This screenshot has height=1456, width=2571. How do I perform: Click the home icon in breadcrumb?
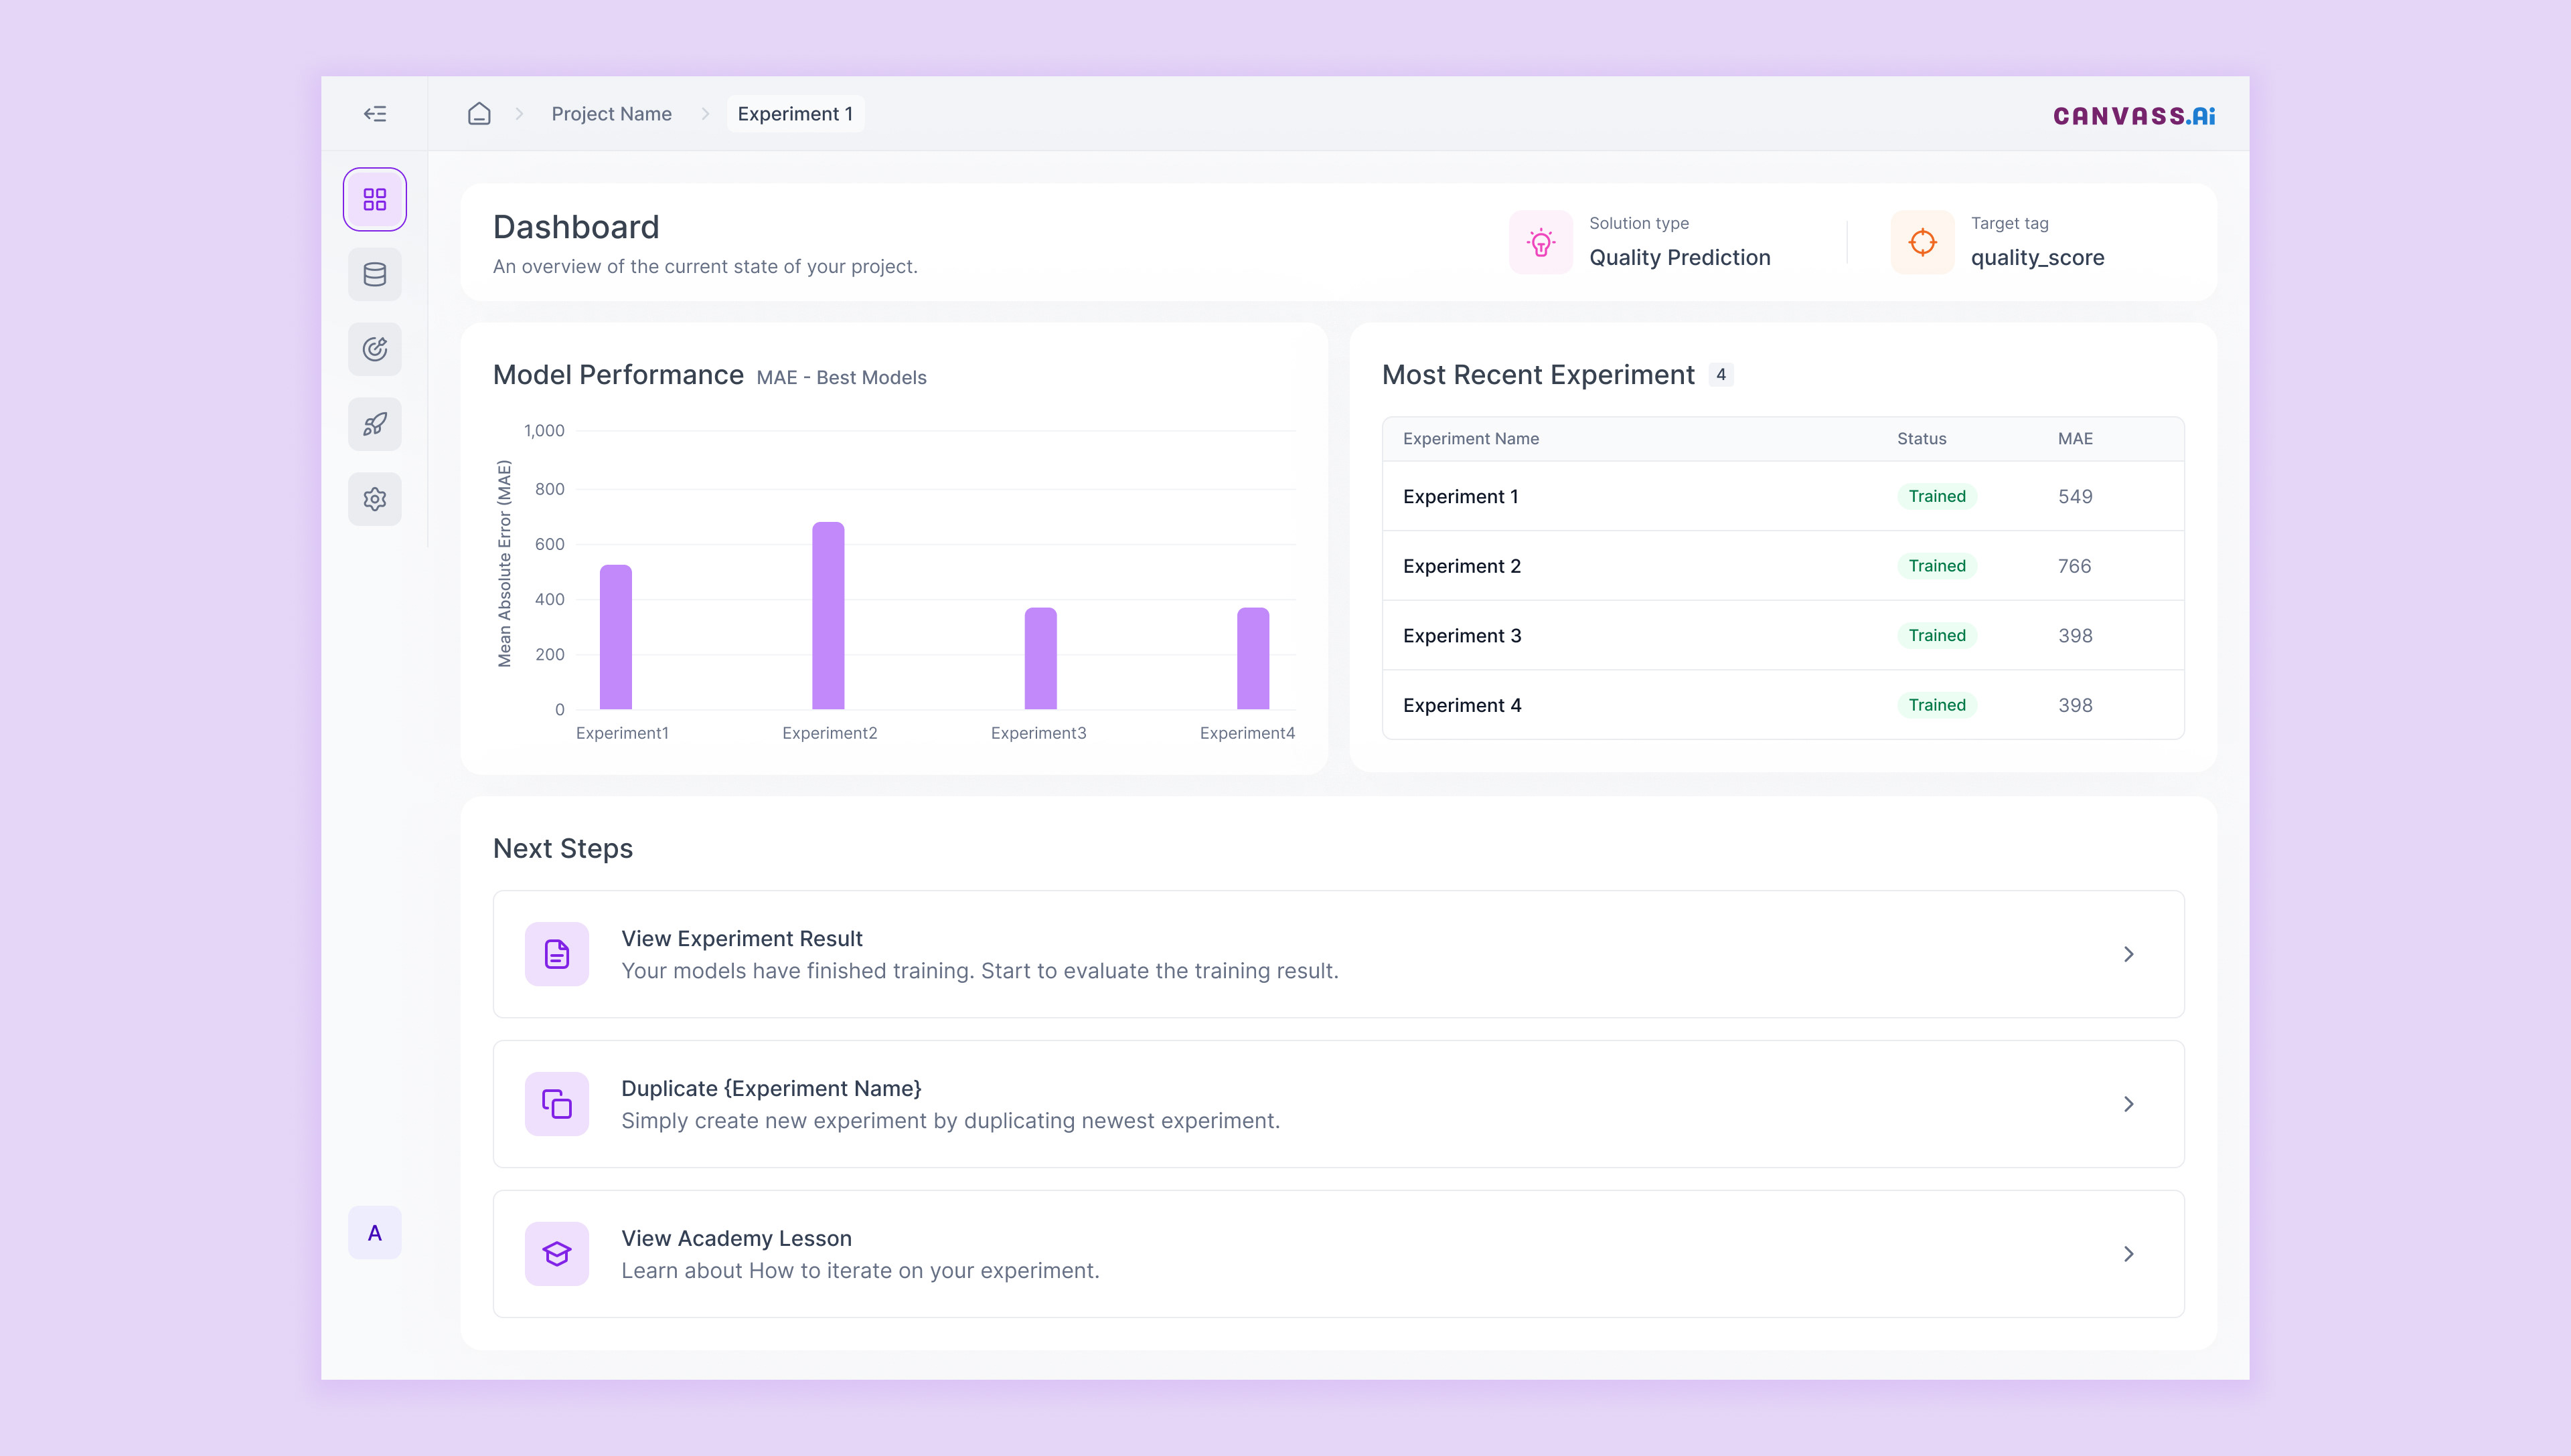(x=479, y=114)
